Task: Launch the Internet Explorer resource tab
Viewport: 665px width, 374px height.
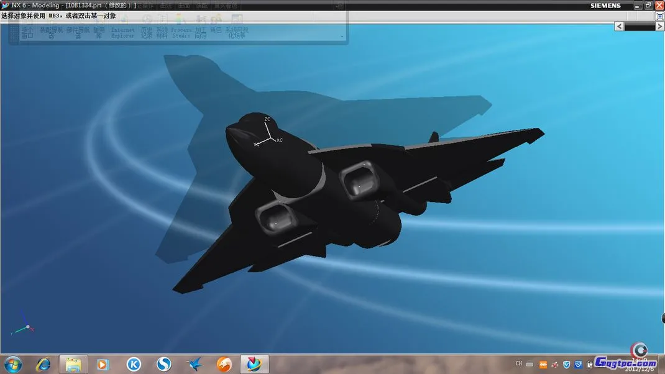Action: click(122, 32)
